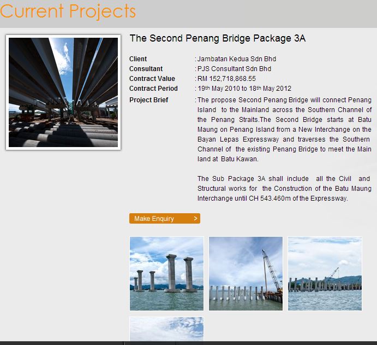Open thumbnail of bridge piers in sea

(166, 273)
